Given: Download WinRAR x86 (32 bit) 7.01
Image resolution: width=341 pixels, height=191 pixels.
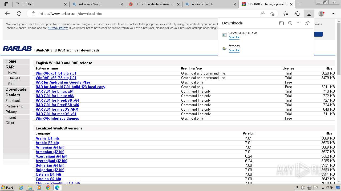Looking at the screenshot, I should point(56,78).
